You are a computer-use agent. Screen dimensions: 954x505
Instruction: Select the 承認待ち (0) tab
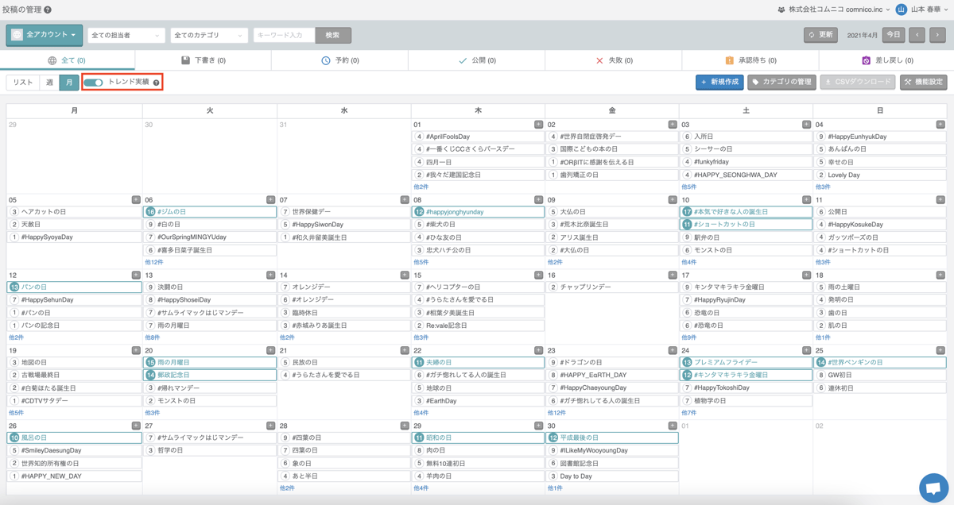pos(750,60)
